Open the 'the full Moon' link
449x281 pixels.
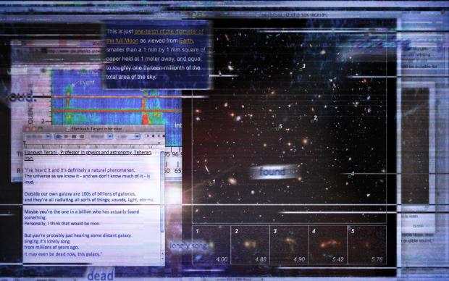pyautogui.click(x=122, y=41)
